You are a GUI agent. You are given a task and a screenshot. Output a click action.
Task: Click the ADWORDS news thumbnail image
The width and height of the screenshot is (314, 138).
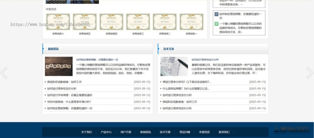pyautogui.click(x=59, y=66)
